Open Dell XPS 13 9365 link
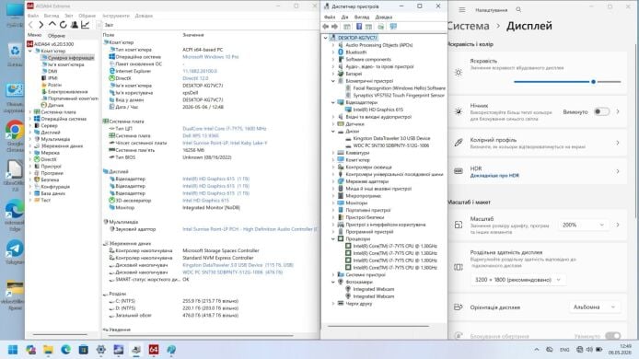The height and width of the screenshot is (359, 639). 201,135
